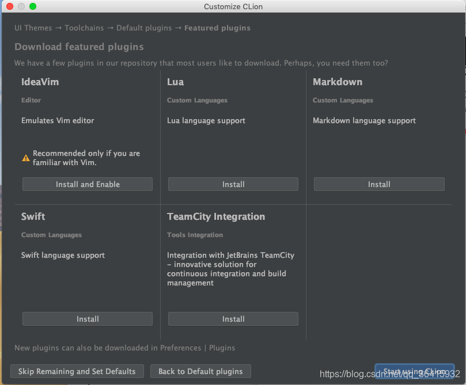Click the TeamCity Integration title
The width and height of the screenshot is (466, 385).
pyautogui.click(x=216, y=217)
